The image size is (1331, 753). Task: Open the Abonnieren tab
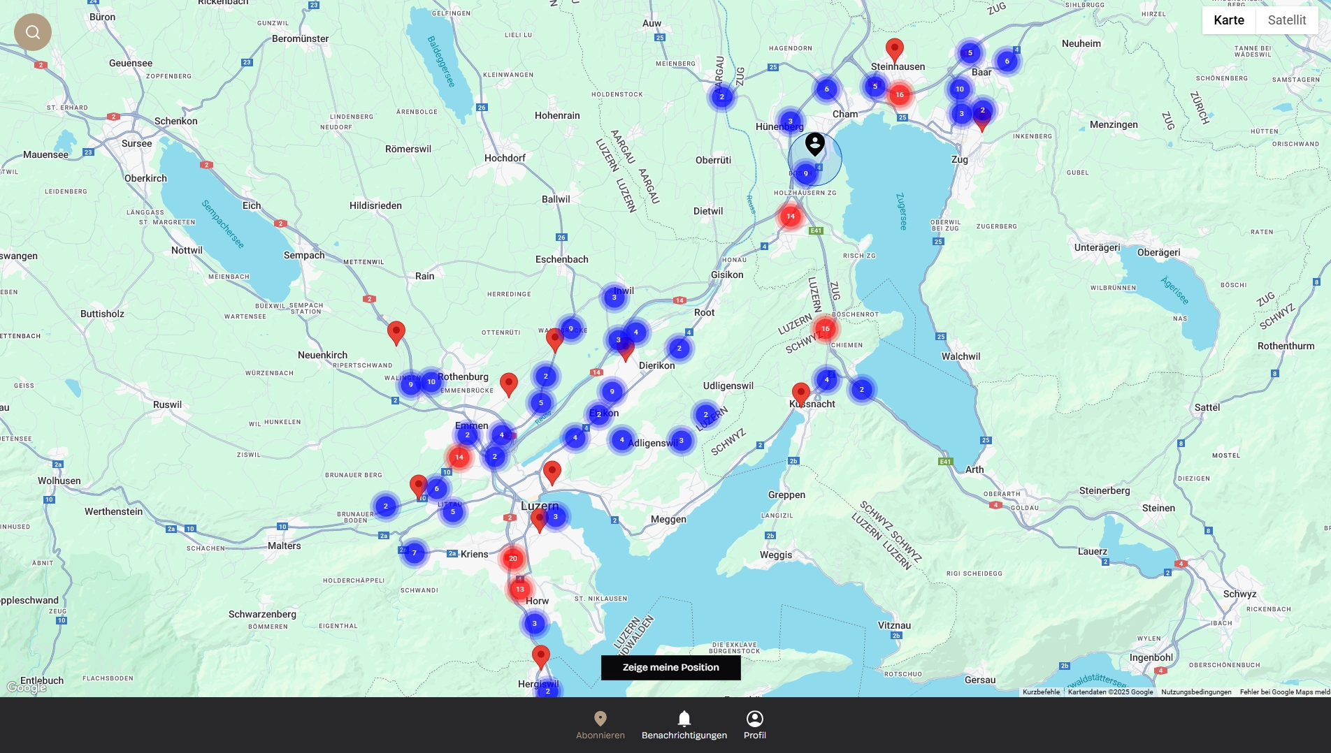[600, 725]
